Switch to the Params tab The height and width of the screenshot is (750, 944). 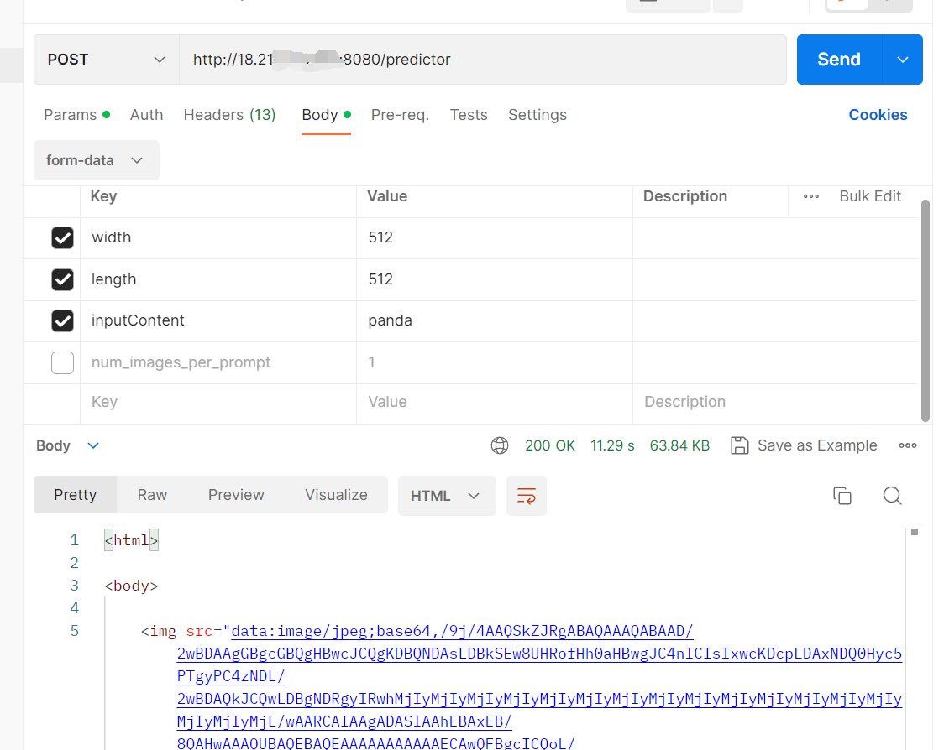[76, 115]
